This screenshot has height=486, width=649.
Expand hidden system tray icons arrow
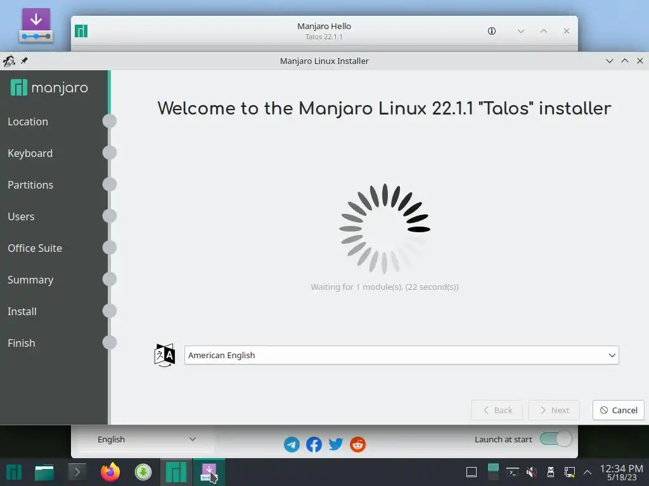click(x=588, y=472)
